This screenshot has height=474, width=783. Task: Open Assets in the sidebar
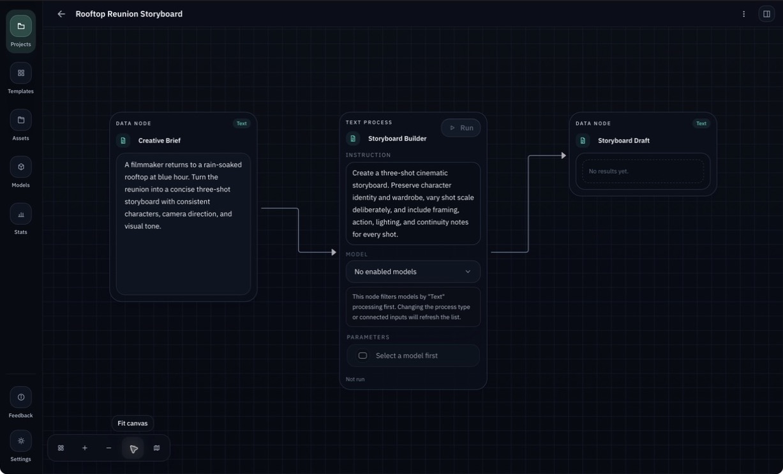tap(20, 125)
